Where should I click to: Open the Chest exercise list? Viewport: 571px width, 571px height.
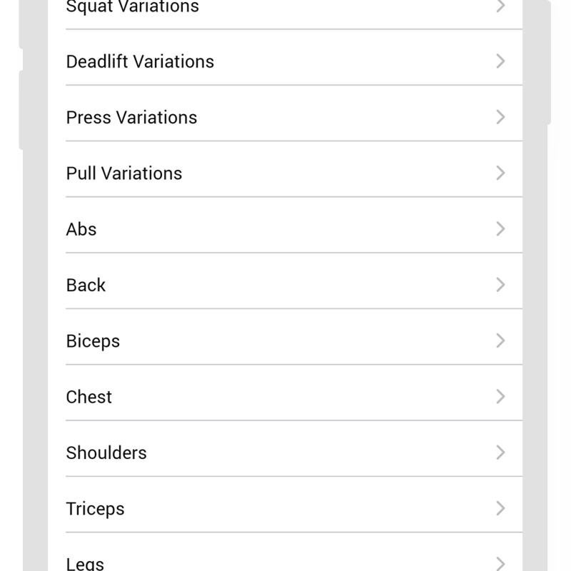pos(285,396)
